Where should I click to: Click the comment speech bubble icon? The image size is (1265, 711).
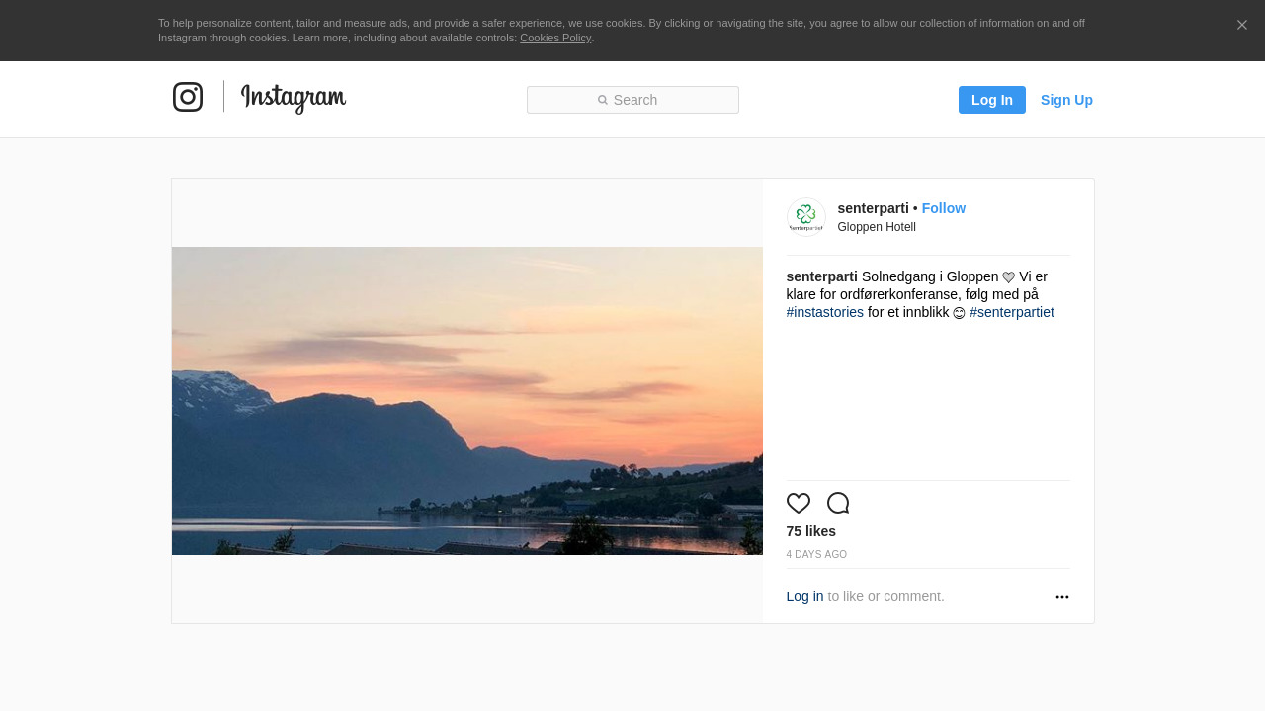[837, 503]
